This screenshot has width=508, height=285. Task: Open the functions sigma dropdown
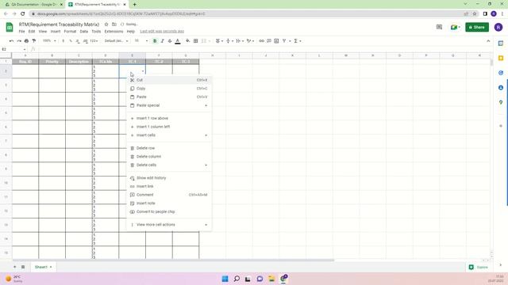pyautogui.click(x=298, y=41)
